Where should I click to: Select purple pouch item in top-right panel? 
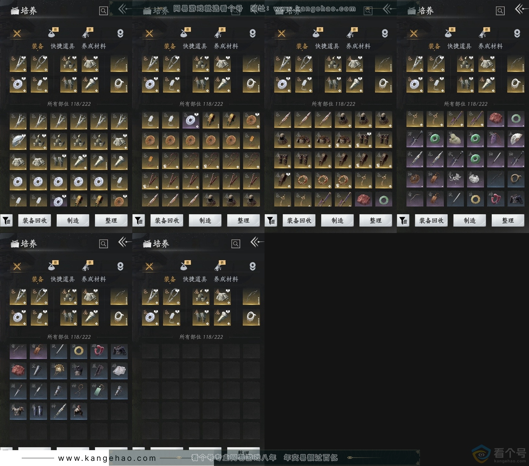(x=496, y=139)
